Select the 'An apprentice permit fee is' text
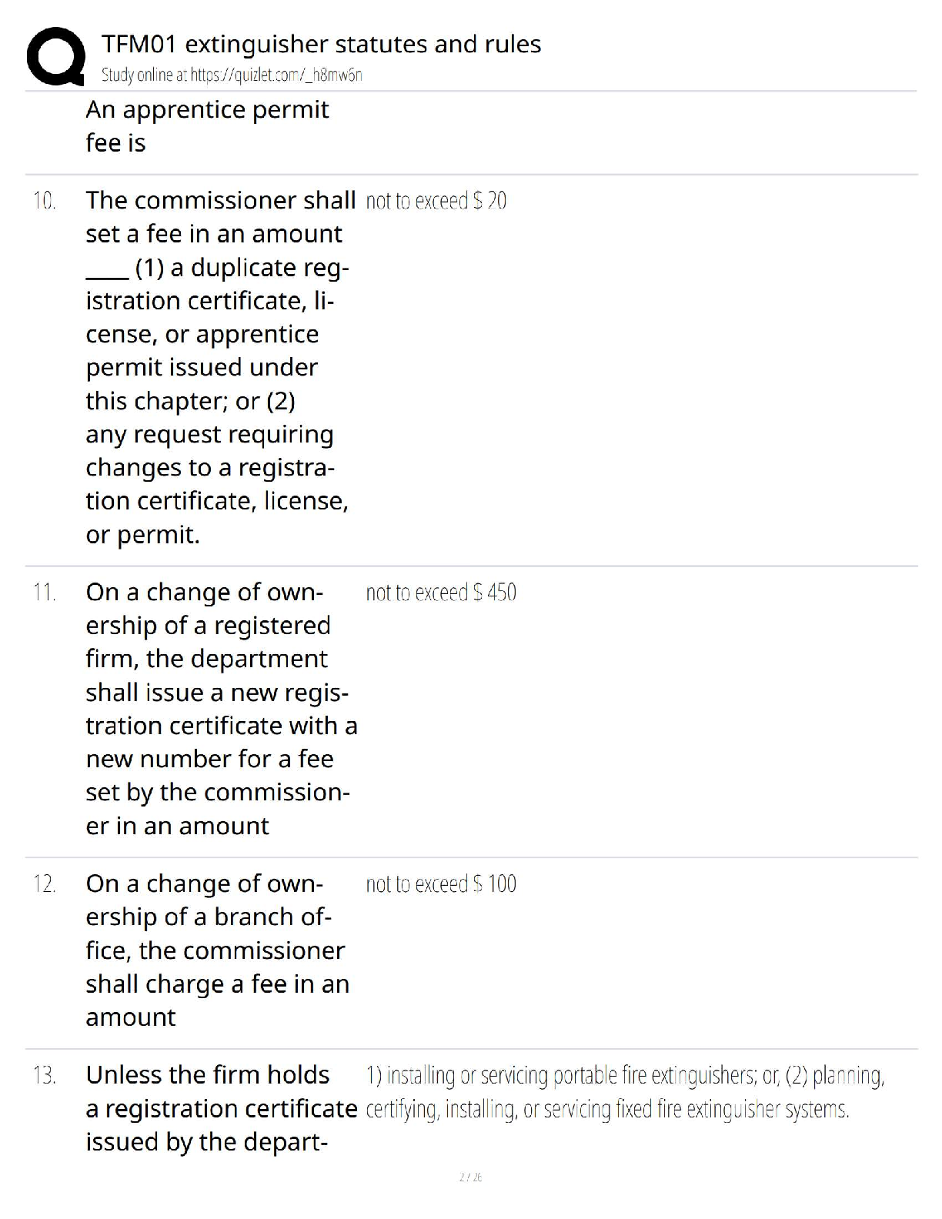This screenshot has width=942, height=1219. (x=207, y=126)
